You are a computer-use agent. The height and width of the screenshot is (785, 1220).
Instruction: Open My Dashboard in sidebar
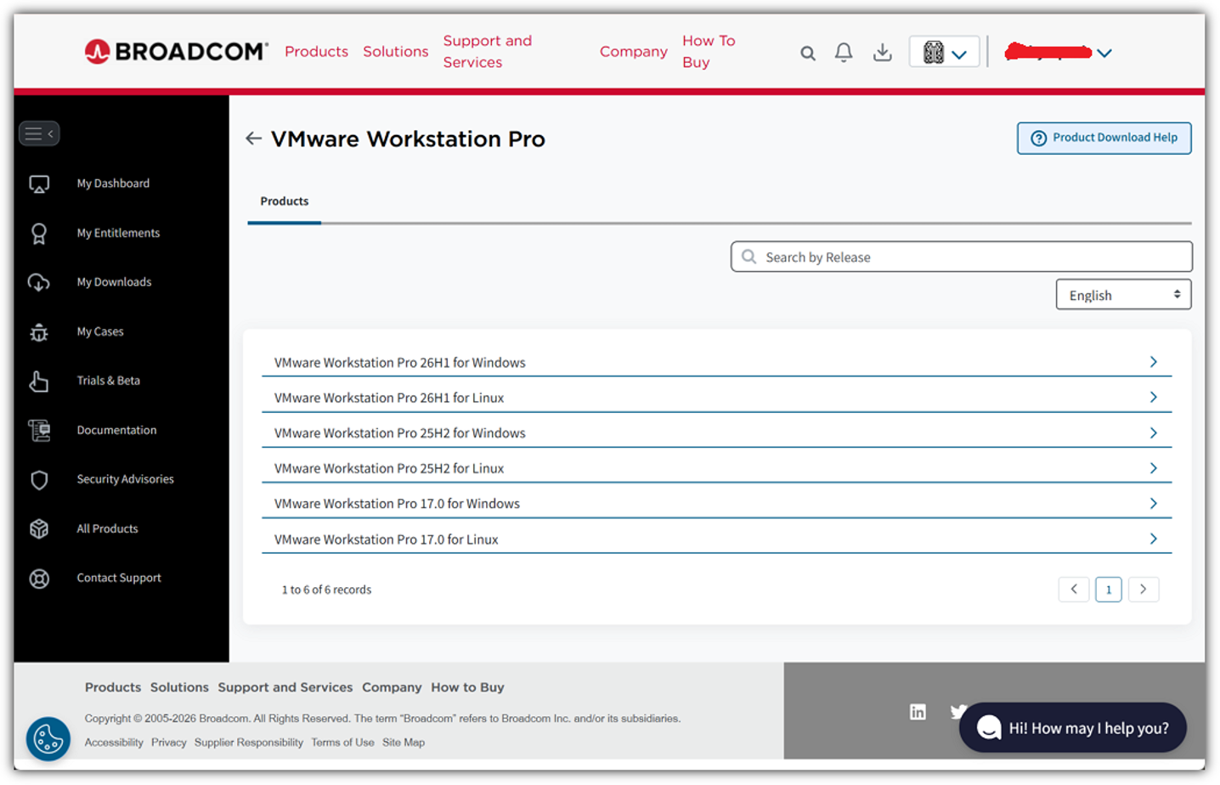[113, 184]
